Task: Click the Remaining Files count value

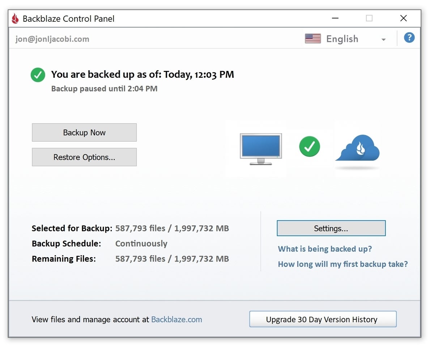Action: tap(172, 259)
